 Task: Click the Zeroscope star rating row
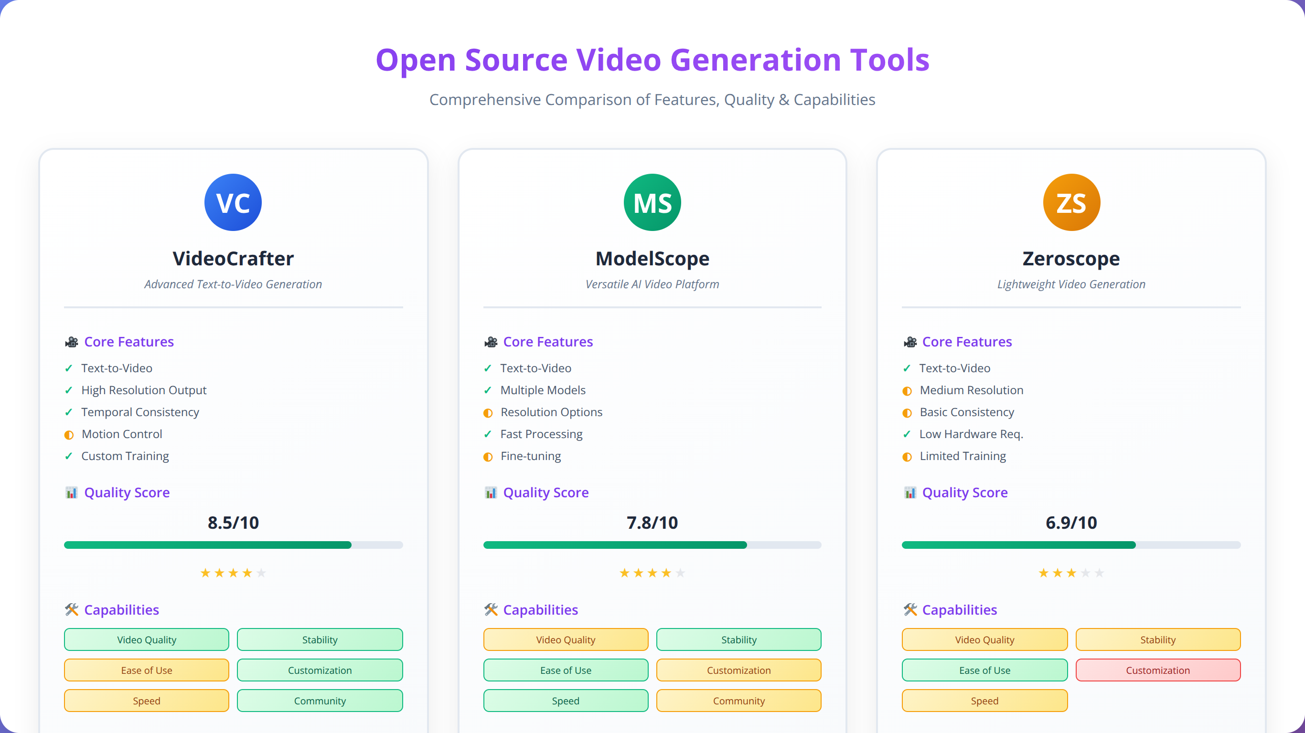pyautogui.click(x=1071, y=573)
